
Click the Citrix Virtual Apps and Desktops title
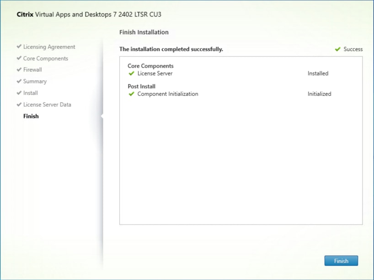[x=89, y=15]
